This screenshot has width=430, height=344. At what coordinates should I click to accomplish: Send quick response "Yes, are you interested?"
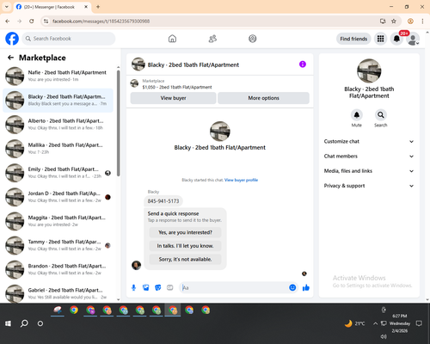[x=185, y=232]
